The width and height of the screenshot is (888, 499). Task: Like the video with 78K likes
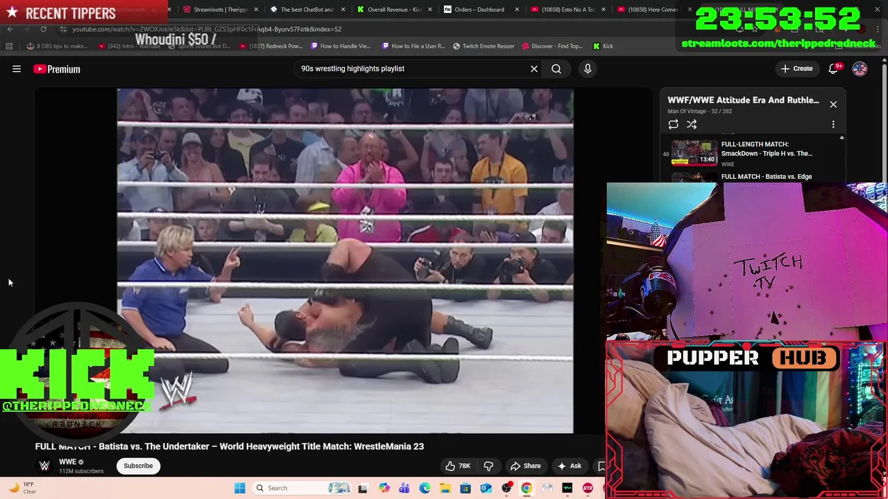tap(458, 466)
